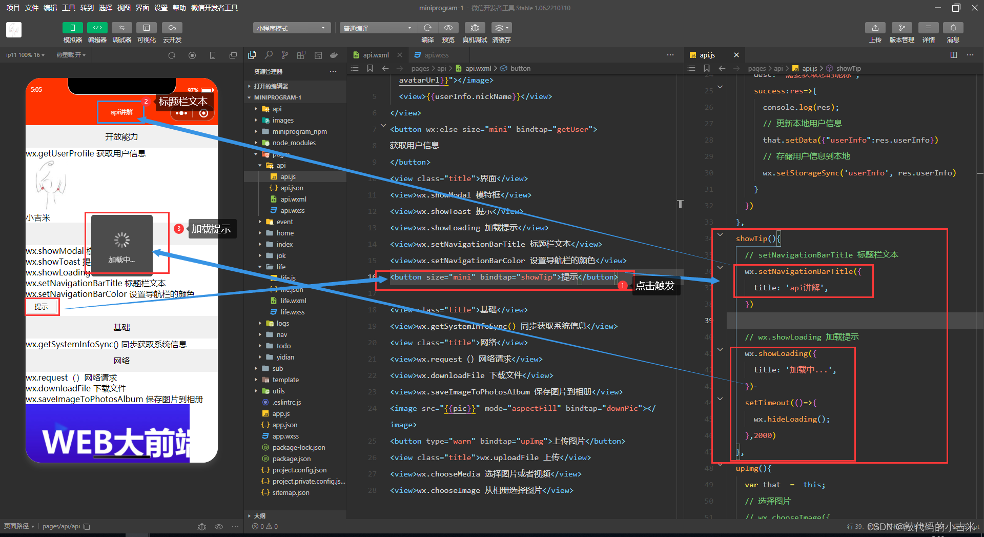
Task: Open the 微信开发者工具 menu
Action: [214, 8]
